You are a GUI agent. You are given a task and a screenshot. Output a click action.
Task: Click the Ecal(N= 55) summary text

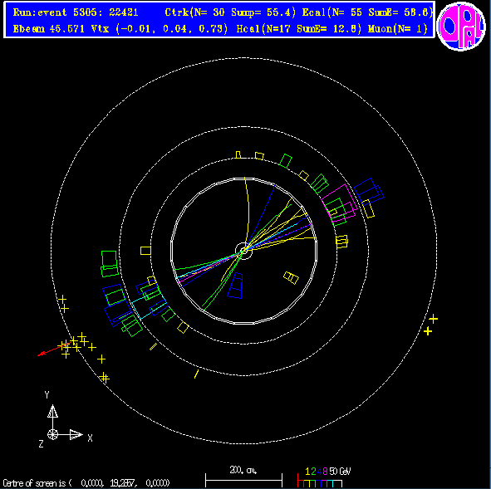[x=332, y=12]
